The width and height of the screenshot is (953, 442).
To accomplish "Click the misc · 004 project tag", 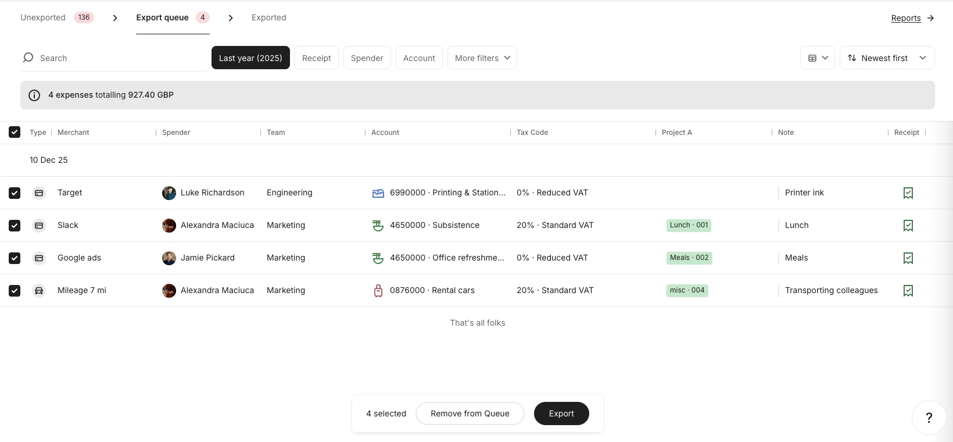I will (687, 290).
